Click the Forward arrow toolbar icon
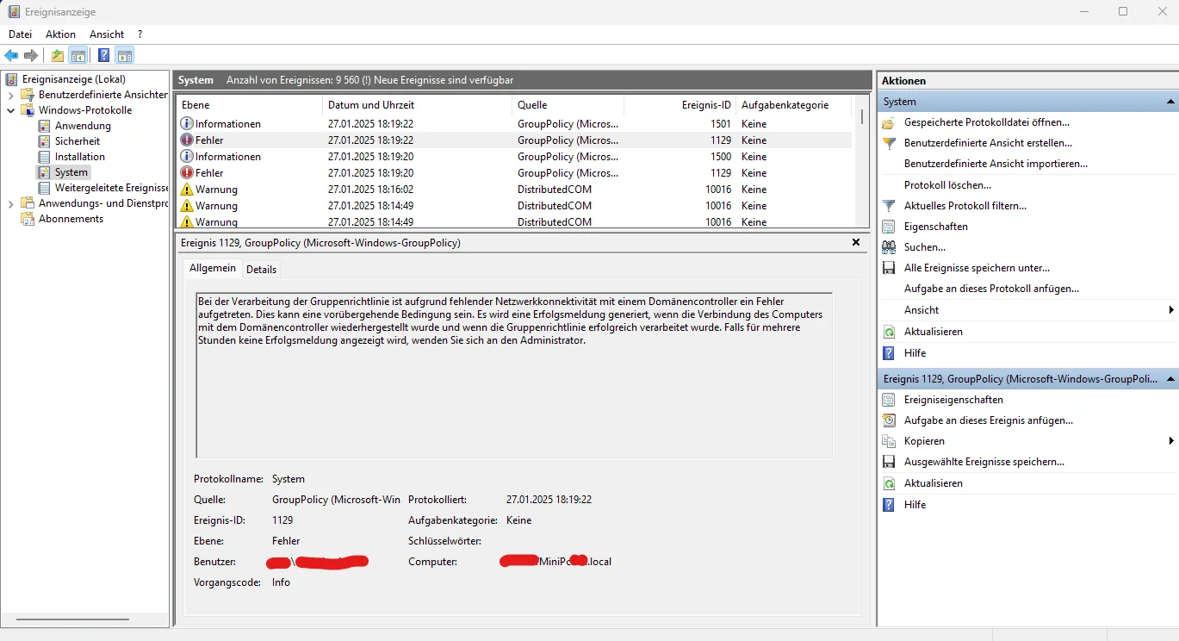Viewport: 1179px width, 641px height. [x=31, y=56]
